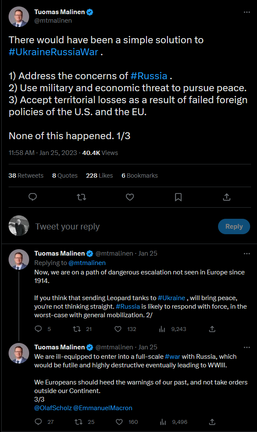Open the #UkraineRussiaWar hashtag

point(54,52)
